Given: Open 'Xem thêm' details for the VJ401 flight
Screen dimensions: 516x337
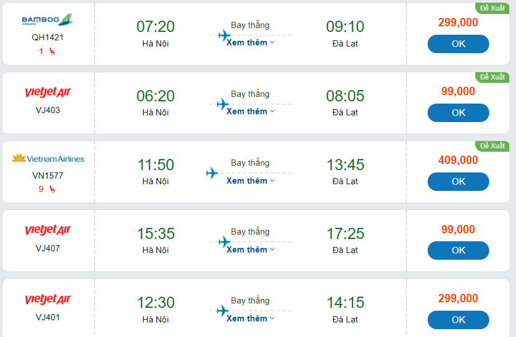Looking at the screenshot, I should tap(250, 319).
